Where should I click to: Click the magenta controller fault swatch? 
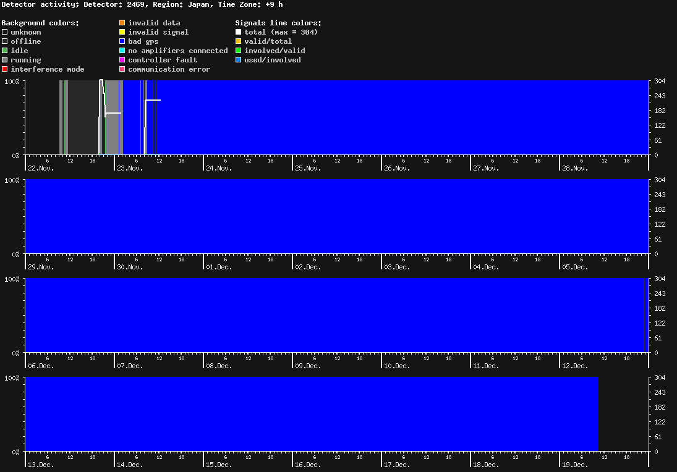[122, 60]
